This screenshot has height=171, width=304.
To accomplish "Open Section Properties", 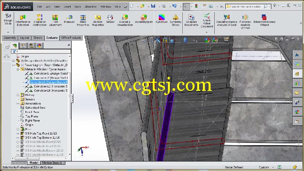I will 98,20.
